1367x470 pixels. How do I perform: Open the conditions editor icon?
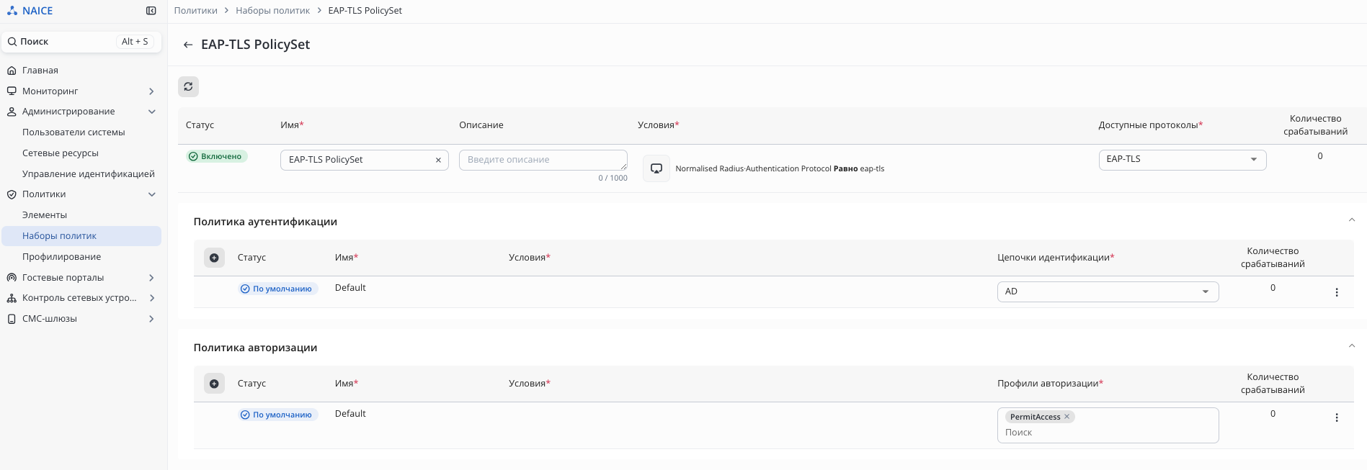(x=656, y=168)
